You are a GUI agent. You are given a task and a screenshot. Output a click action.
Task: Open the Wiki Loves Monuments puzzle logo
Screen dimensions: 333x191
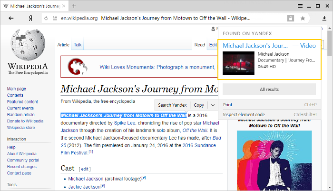[77, 66]
